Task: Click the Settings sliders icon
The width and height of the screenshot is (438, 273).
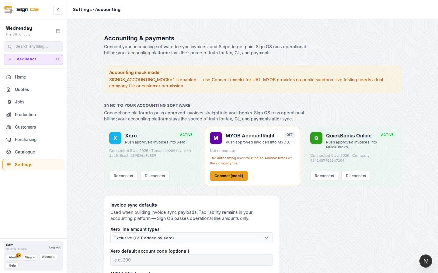Action: (x=9, y=165)
